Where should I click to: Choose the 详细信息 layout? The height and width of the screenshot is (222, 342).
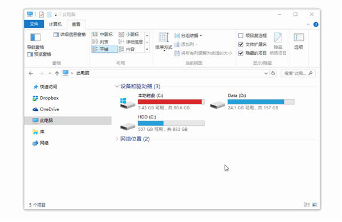coord(131,42)
